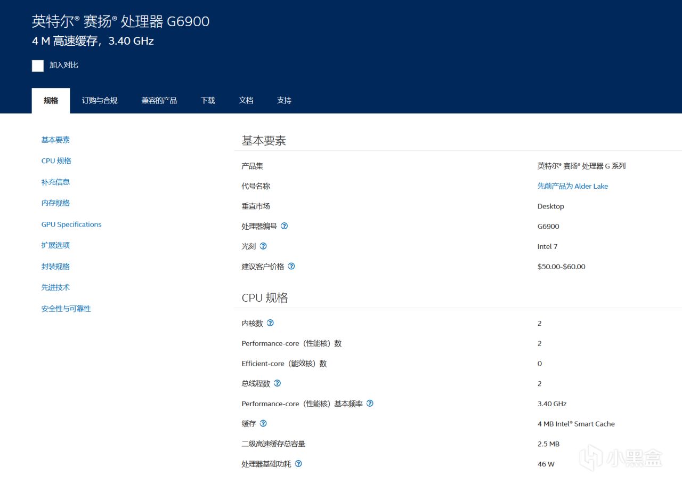Click the 英特尔 赛扬 处理器 G6900 title
Screen dimensions: 682x483
[x=121, y=21]
